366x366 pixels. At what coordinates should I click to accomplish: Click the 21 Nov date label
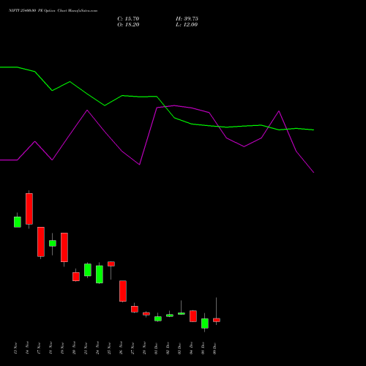point(86,348)
